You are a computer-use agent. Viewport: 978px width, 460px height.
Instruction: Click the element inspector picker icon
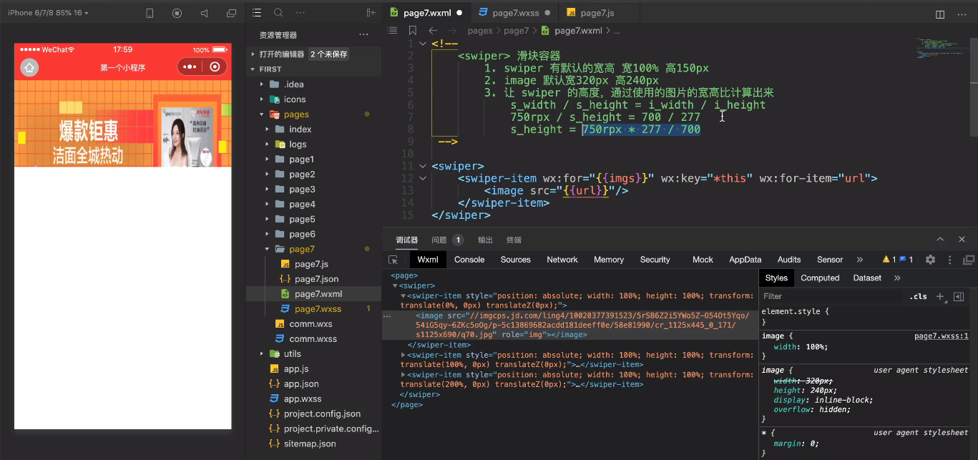[x=393, y=260]
